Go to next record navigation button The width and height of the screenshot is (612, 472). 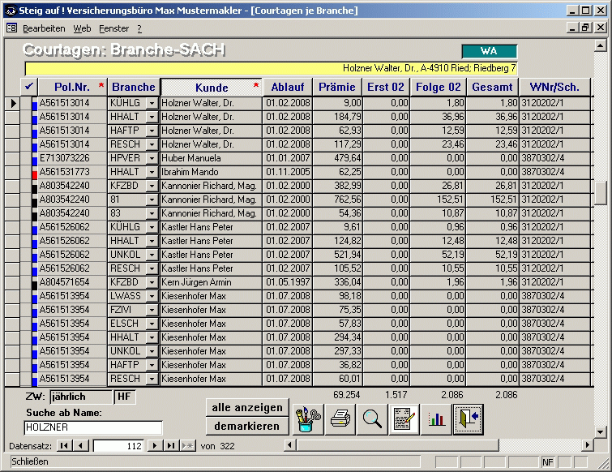pos(155,445)
